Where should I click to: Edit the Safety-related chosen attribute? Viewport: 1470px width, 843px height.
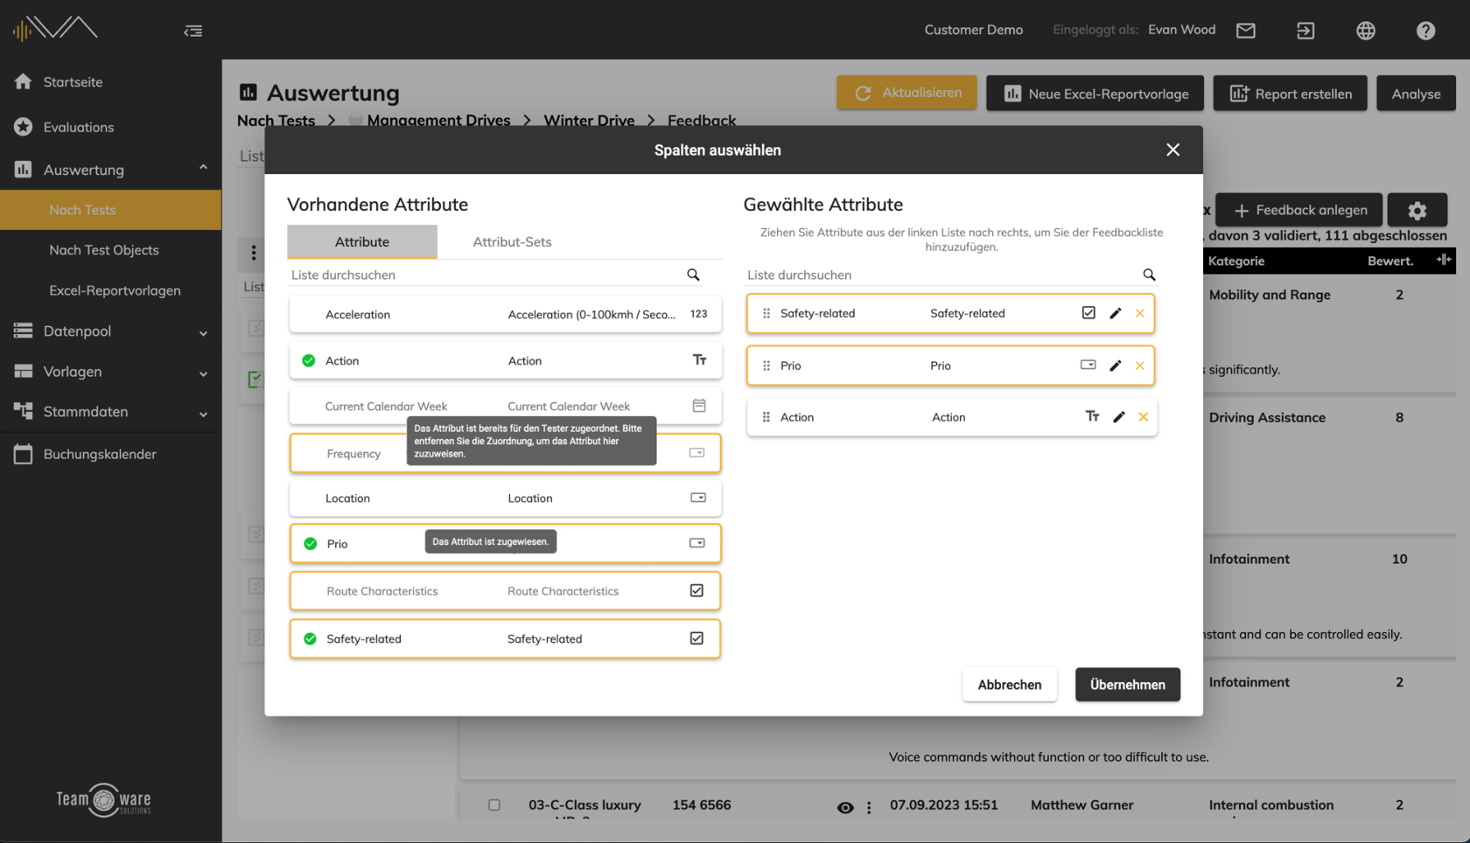click(1115, 313)
